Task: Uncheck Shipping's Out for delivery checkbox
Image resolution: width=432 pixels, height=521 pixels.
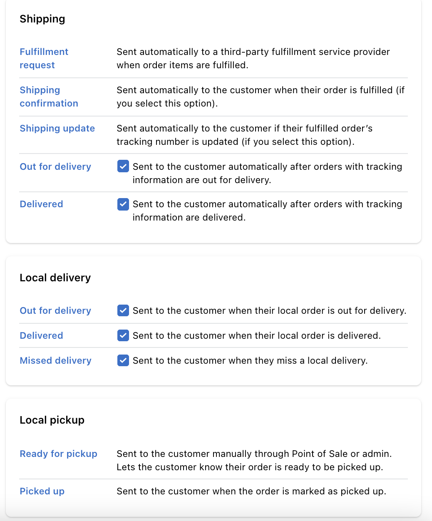Action: [123, 166]
